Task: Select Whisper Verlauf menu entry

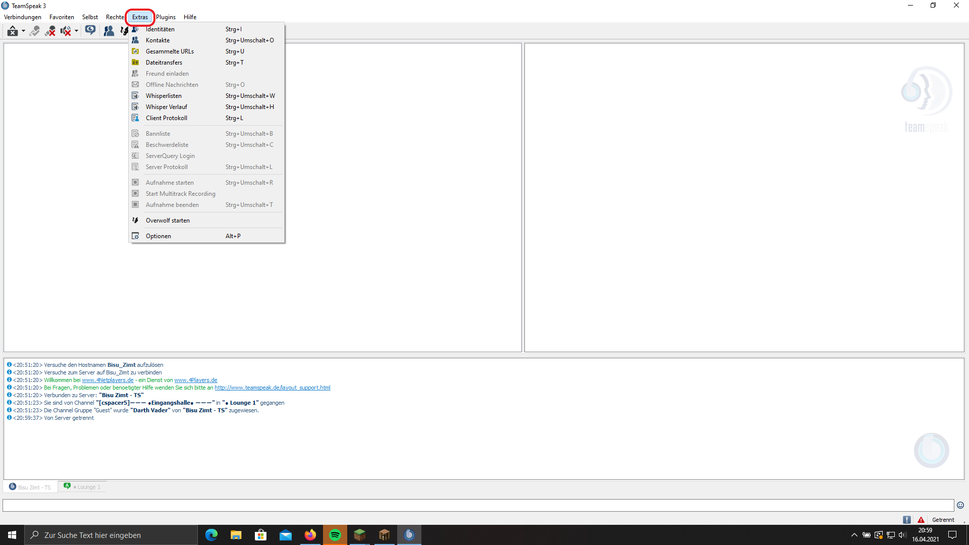Action: (206, 107)
